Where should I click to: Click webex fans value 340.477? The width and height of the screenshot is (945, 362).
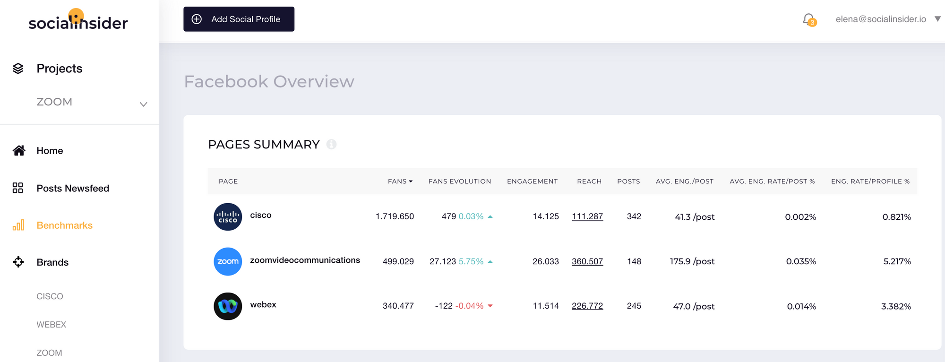point(398,306)
